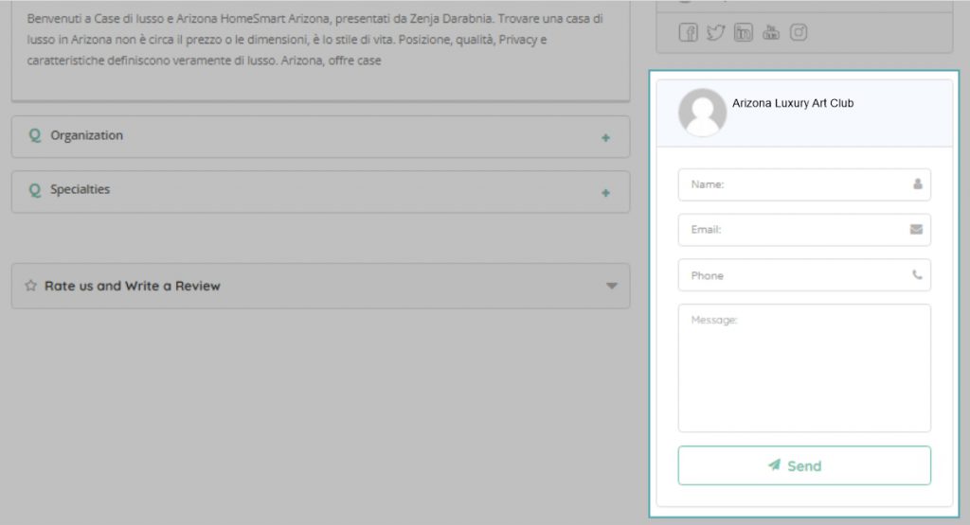Viewport: 970px width, 525px height.
Task: Expand Specialties section with plus sign
Action: [x=605, y=193]
